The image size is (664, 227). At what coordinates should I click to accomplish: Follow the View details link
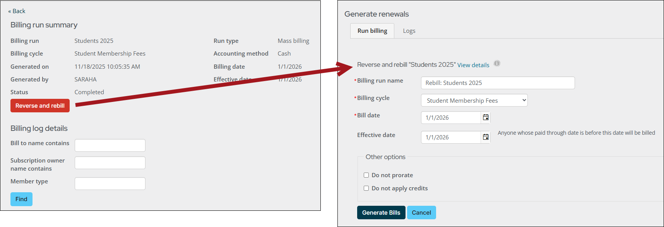click(473, 65)
